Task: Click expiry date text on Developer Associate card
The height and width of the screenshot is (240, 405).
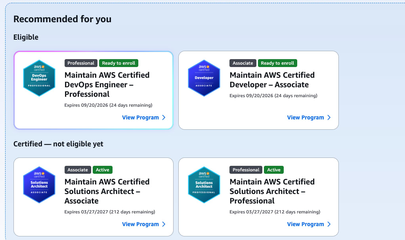Action: pos(273,96)
